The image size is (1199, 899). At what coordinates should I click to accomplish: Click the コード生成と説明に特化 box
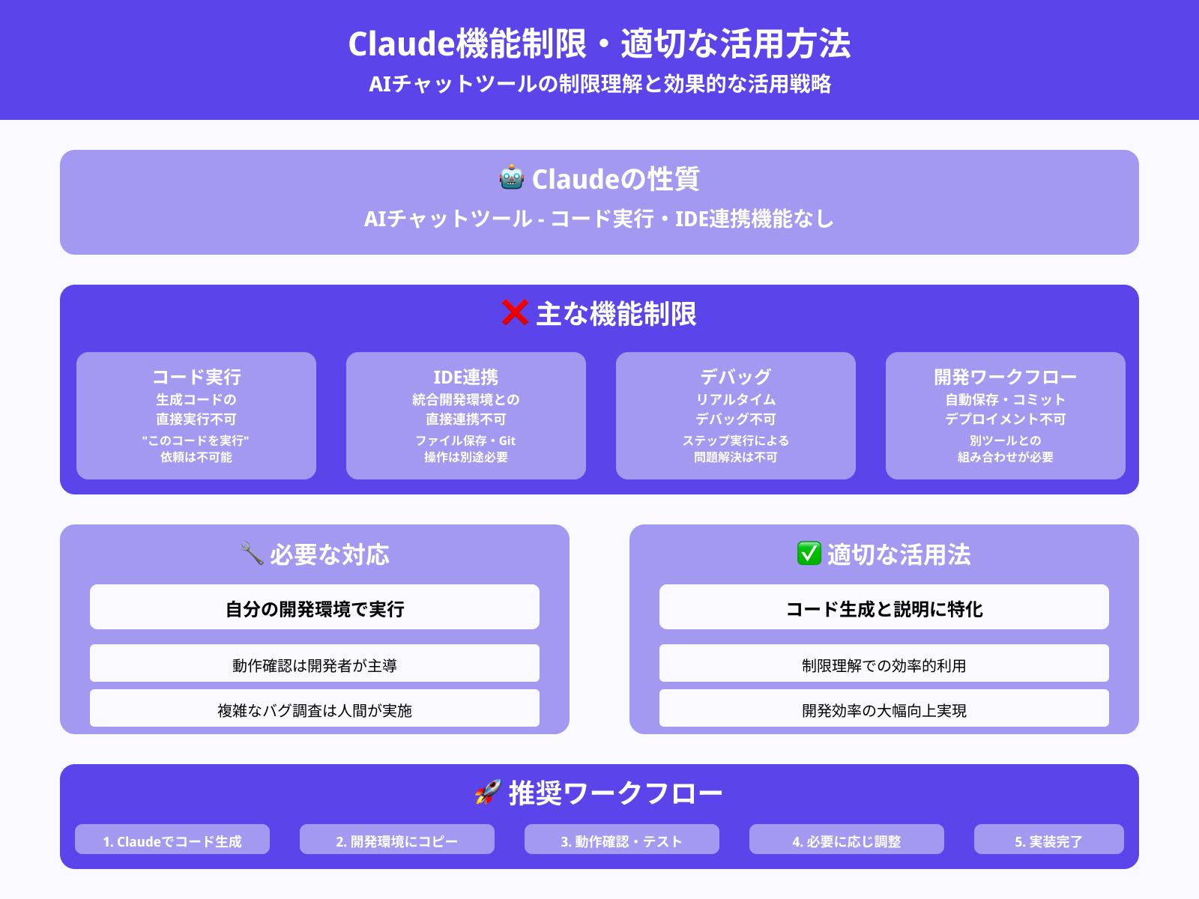point(884,607)
